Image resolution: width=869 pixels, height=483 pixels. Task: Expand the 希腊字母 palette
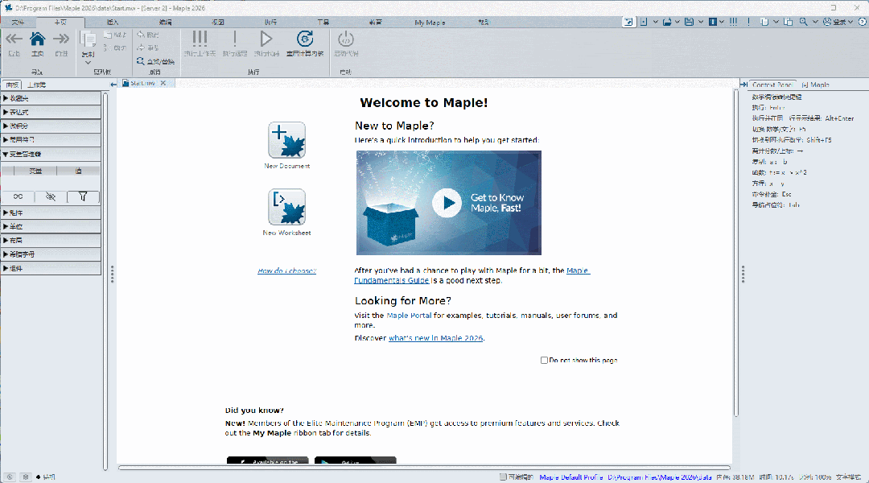coord(51,254)
